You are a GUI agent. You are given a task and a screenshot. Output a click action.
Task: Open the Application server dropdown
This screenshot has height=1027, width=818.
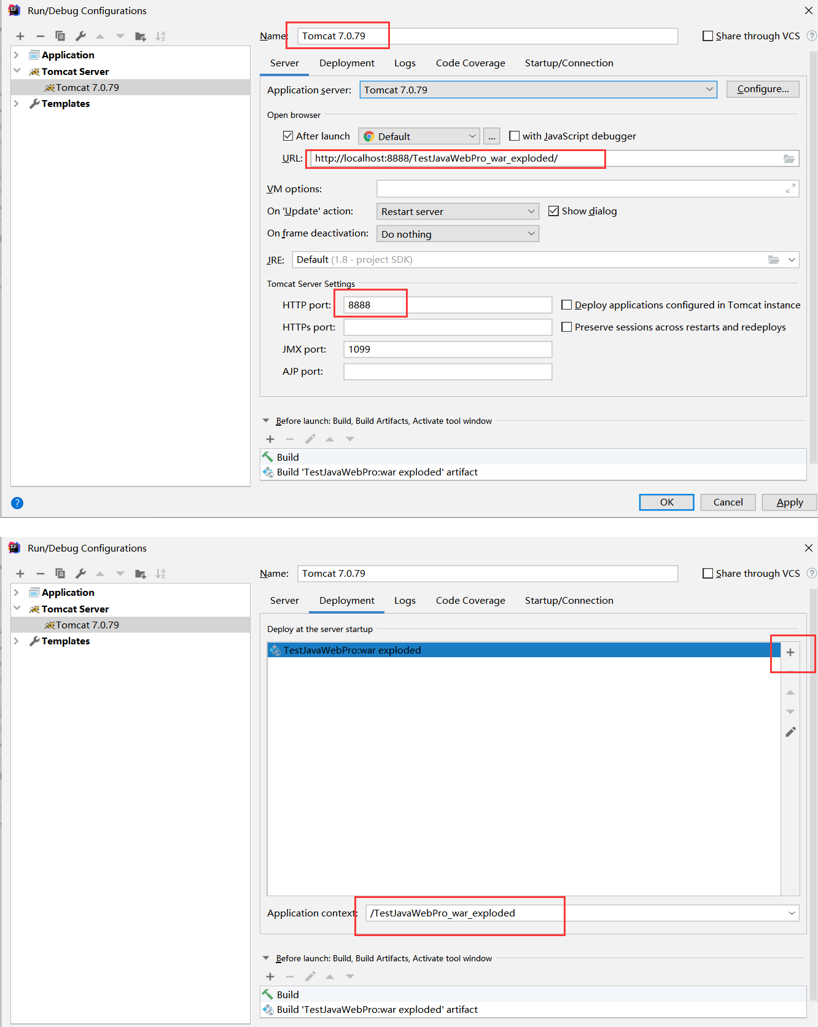[539, 90]
